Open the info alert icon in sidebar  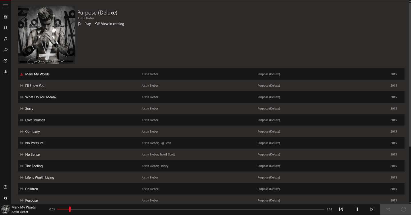(5, 187)
